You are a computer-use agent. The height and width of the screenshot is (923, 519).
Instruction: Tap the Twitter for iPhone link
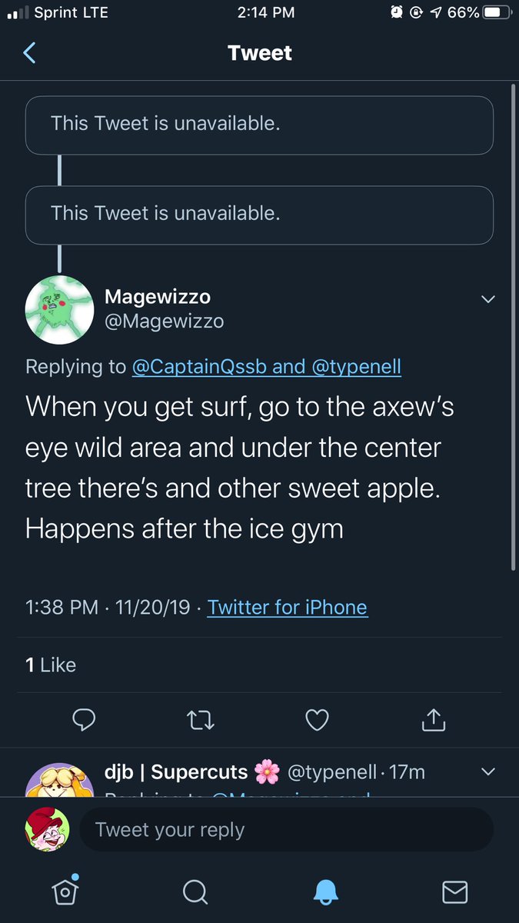[x=288, y=607]
